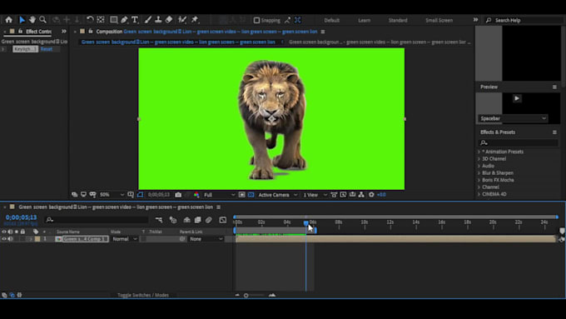Viewport: 566px width, 319px height.
Task: Open the Parent None dropdown for layer 1
Action: click(206, 239)
